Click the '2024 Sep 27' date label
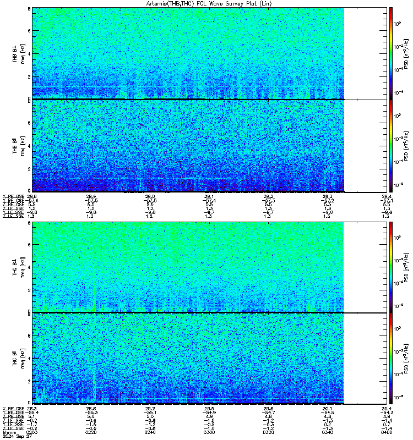 coord(17,436)
